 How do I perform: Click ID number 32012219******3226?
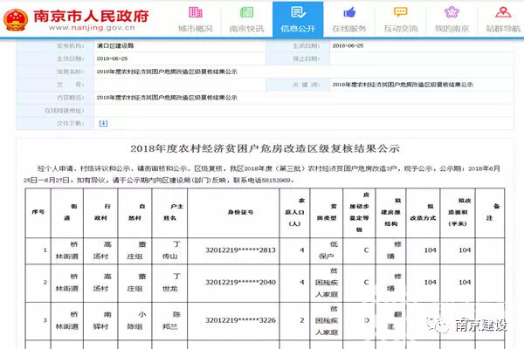240,320
